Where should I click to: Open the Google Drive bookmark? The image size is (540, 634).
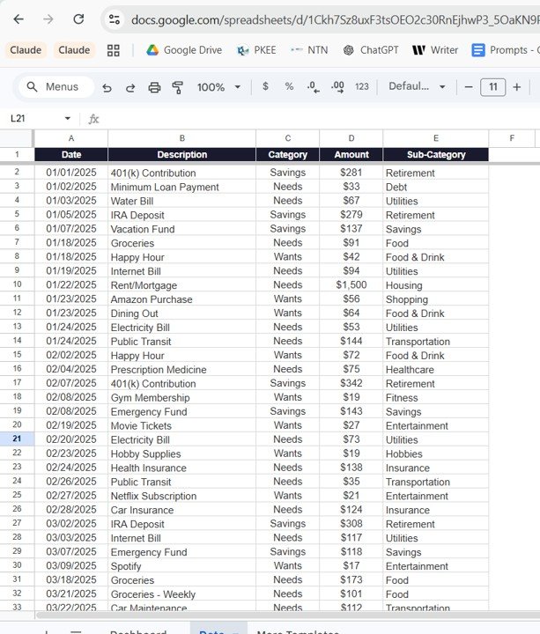pyautogui.click(x=183, y=50)
